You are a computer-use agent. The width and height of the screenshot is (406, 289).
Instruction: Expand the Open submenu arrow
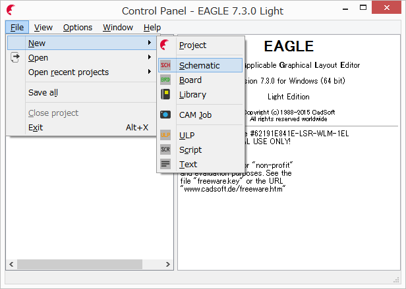[x=150, y=57]
